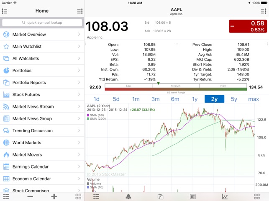Open the Market Overview globe icon
The height and width of the screenshot is (201, 269).
pyautogui.click(x=6, y=34)
